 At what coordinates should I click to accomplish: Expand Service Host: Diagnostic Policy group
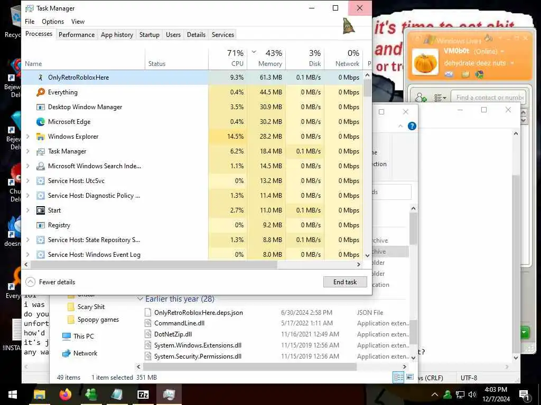[28, 196]
